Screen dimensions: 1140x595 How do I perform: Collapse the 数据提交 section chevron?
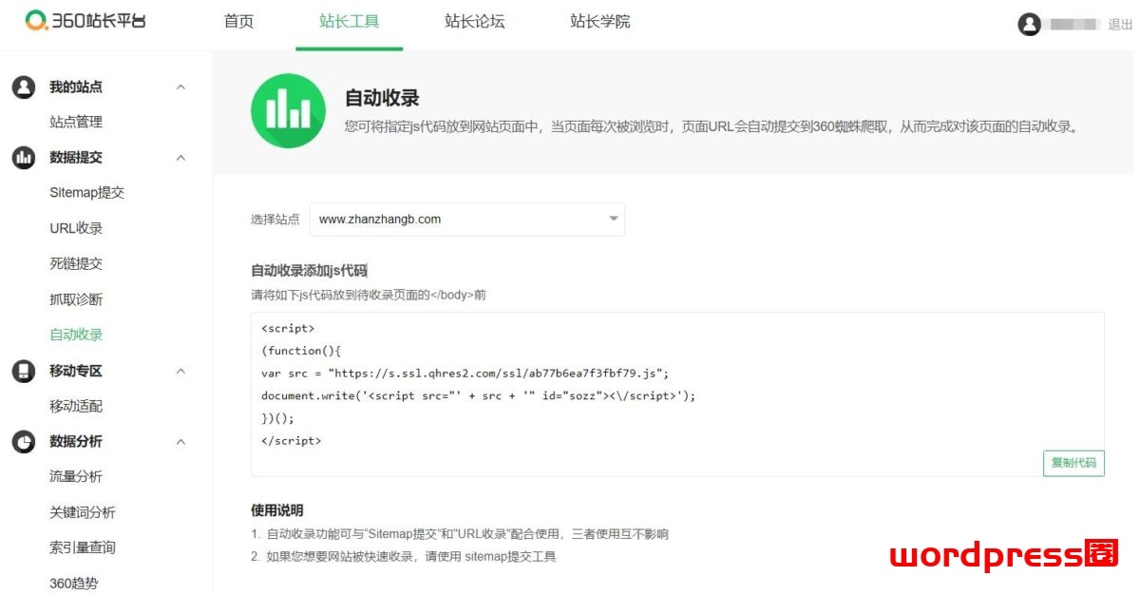coord(180,158)
